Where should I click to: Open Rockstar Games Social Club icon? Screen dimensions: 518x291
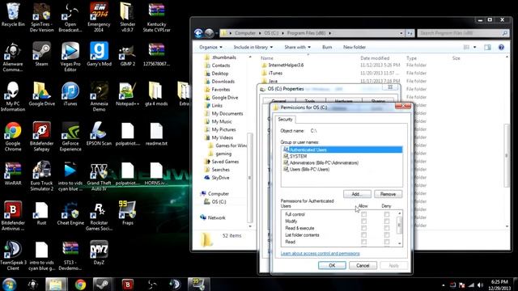coord(99,216)
